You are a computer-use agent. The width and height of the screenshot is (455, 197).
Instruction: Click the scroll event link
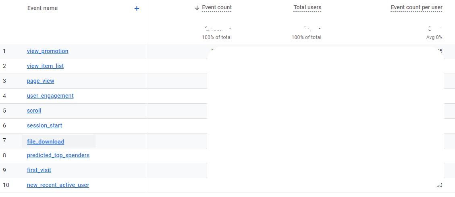(x=34, y=111)
